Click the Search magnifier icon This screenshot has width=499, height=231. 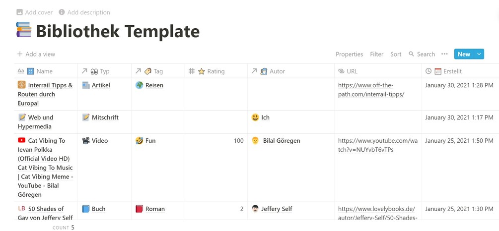411,54
